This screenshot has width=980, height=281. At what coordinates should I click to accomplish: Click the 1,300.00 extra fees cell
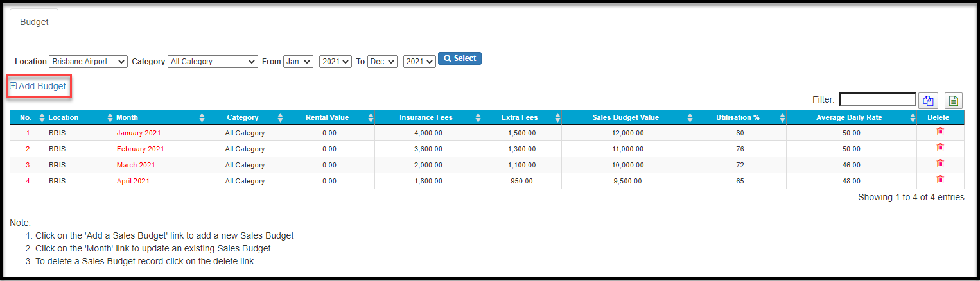point(521,149)
